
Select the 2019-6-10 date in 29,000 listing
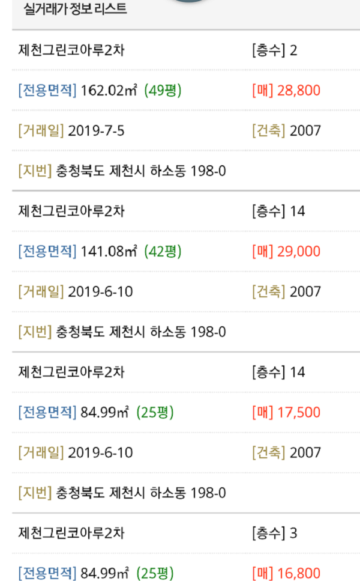coord(100,292)
